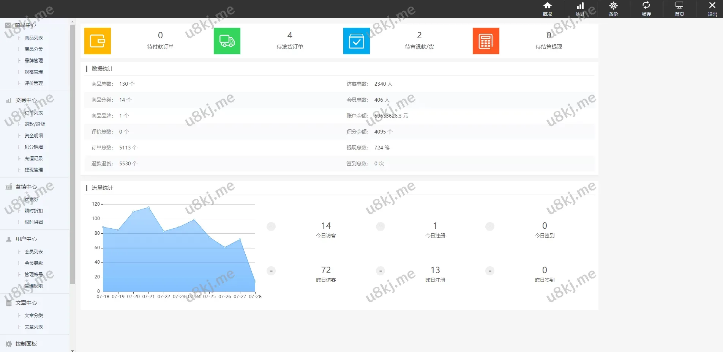Open 会员列表 in the sidebar

click(34, 251)
